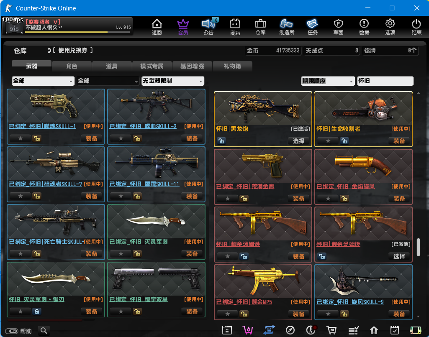The height and width of the screenshot is (337, 429).
Task: Toggle the blue lock on 灭灵军刺·锯刃
Action: pyautogui.click(x=37, y=311)
